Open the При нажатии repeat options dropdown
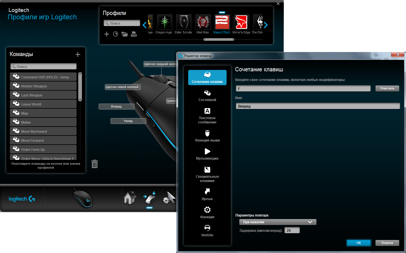Viewport: 406px width, 253px height. [278, 222]
